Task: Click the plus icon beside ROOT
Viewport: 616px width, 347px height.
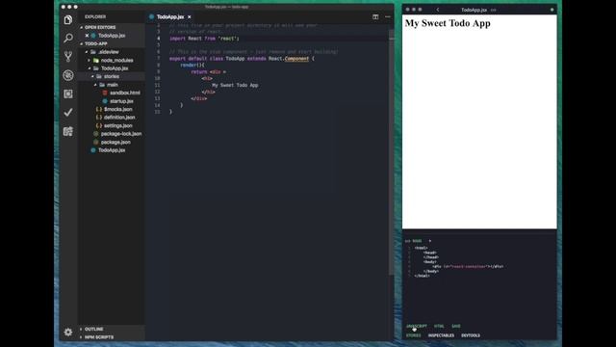Action: pyautogui.click(x=430, y=241)
